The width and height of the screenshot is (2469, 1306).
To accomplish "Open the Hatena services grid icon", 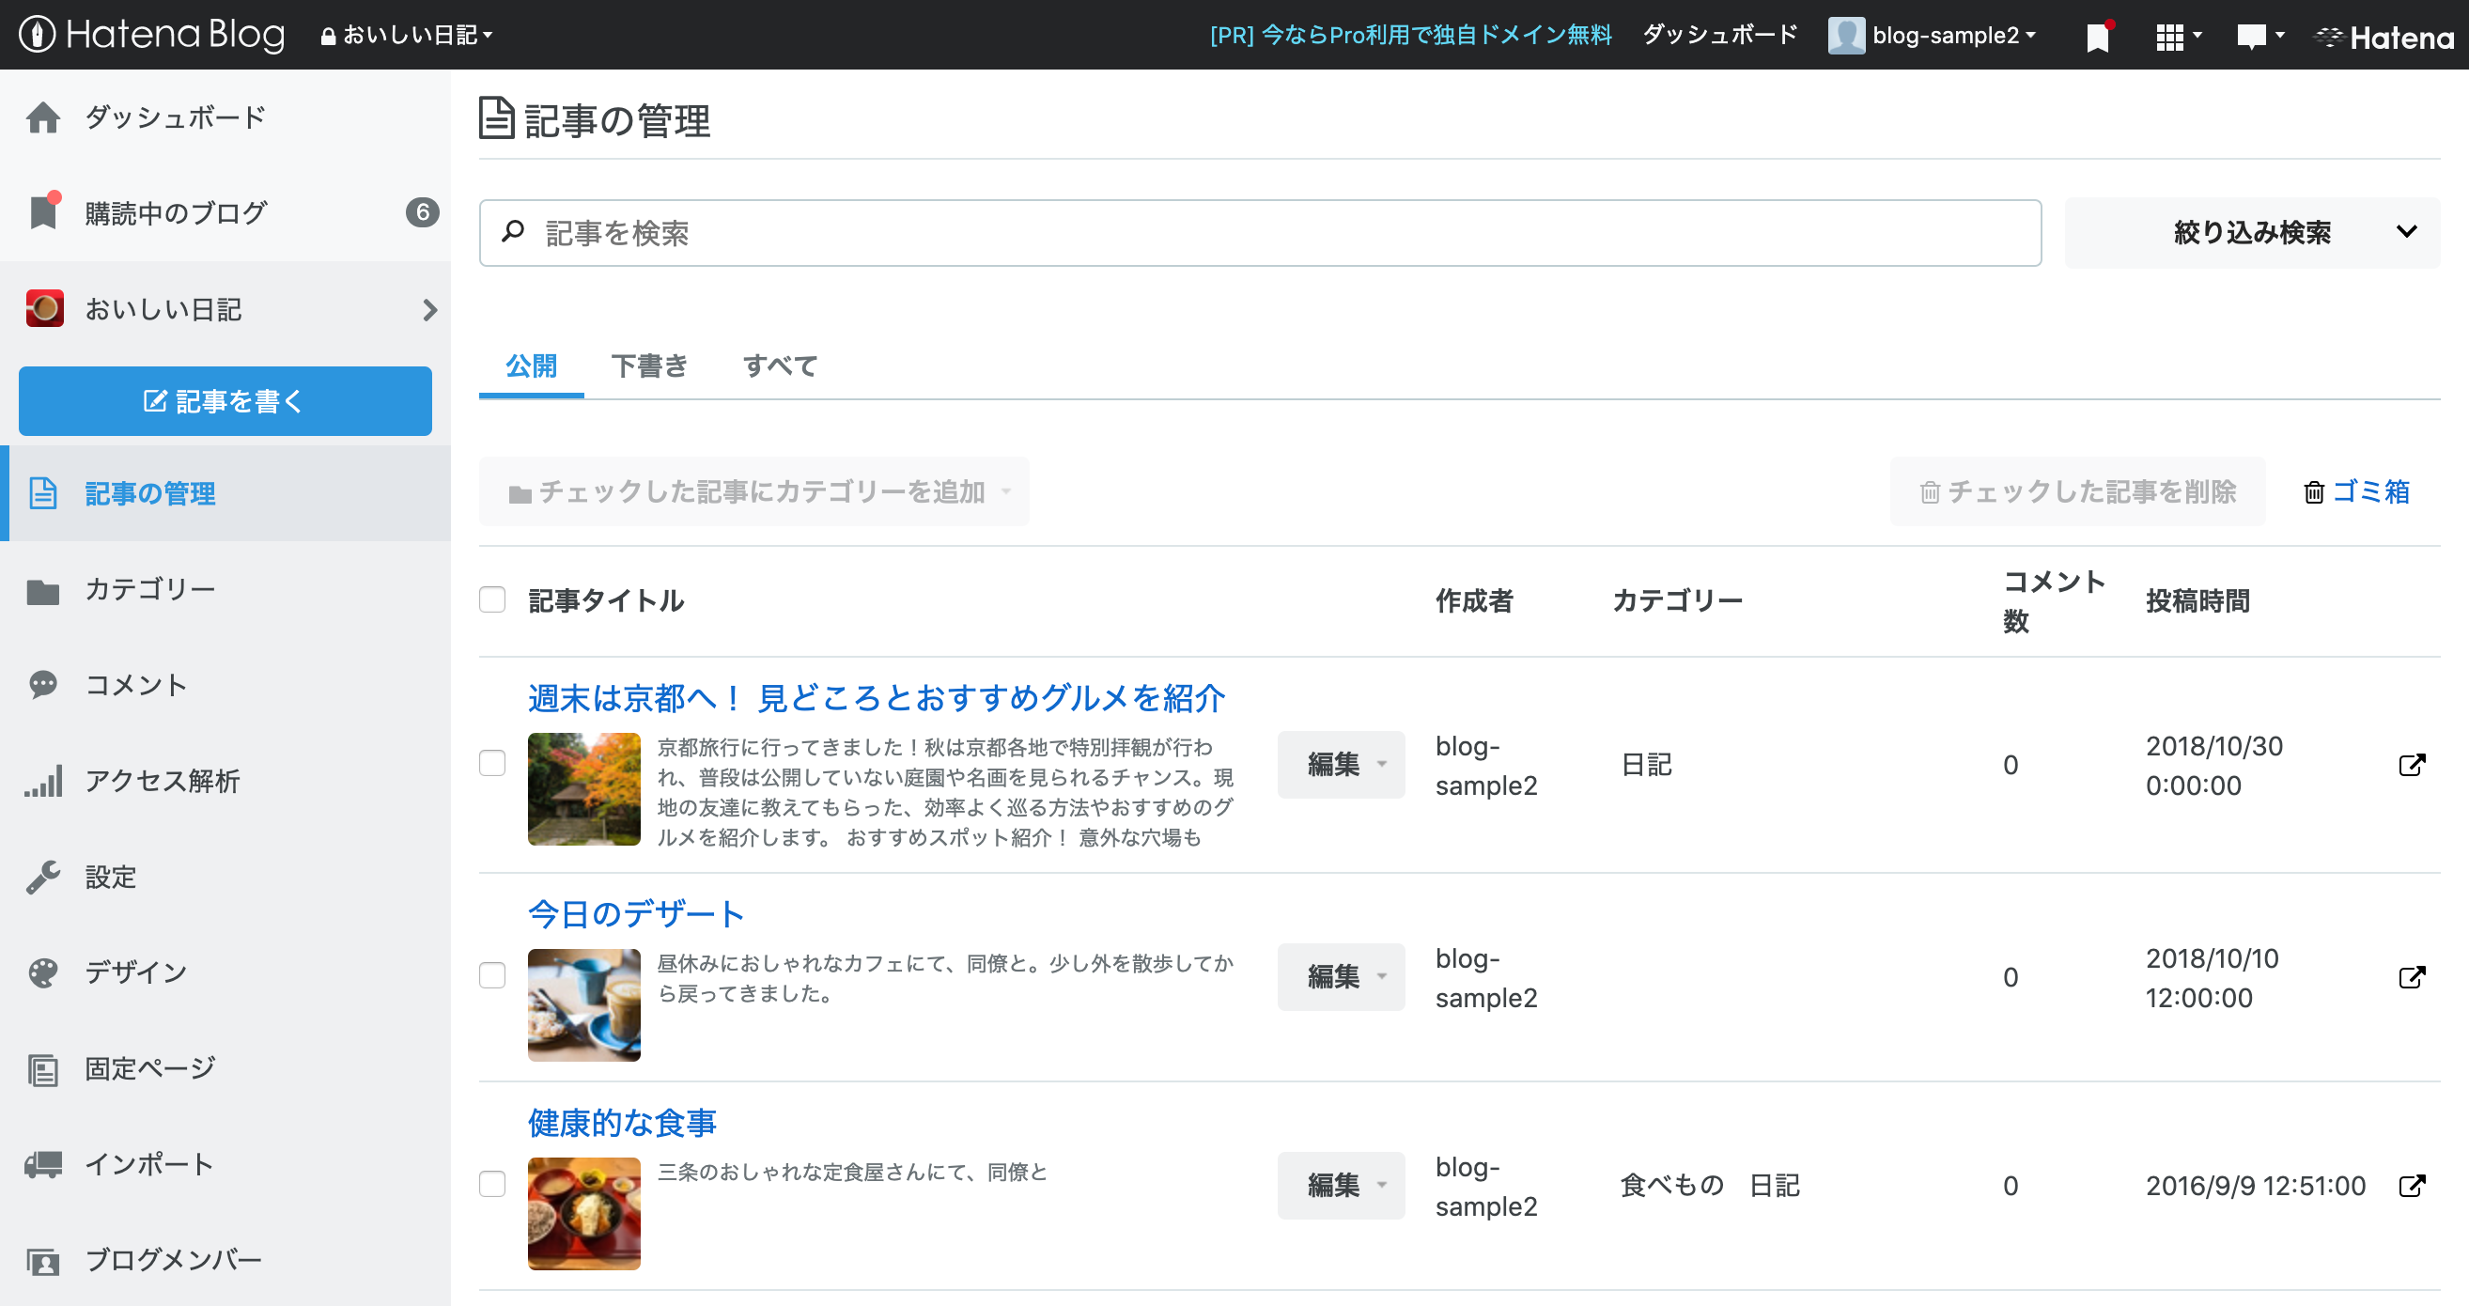I will pos(2170,37).
